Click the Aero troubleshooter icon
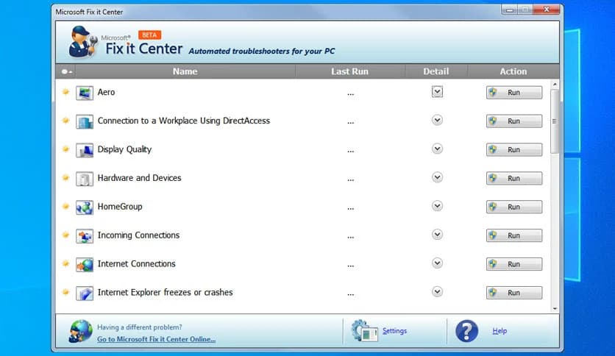The height and width of the screenshot is (356, 615). (x=85, y=93)
